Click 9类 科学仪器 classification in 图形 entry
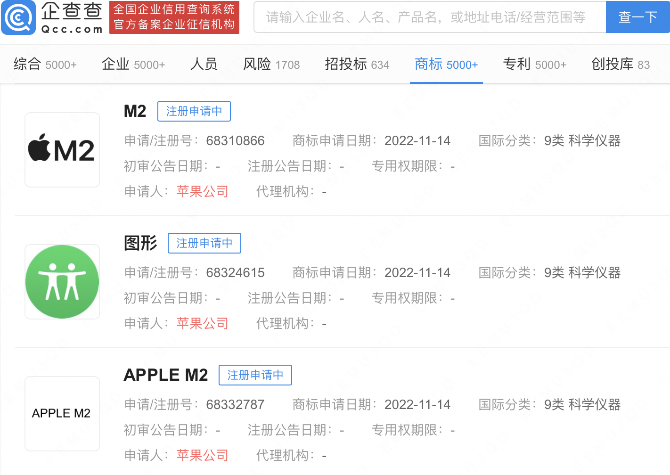The image size is (670, 475). (582, 273)
